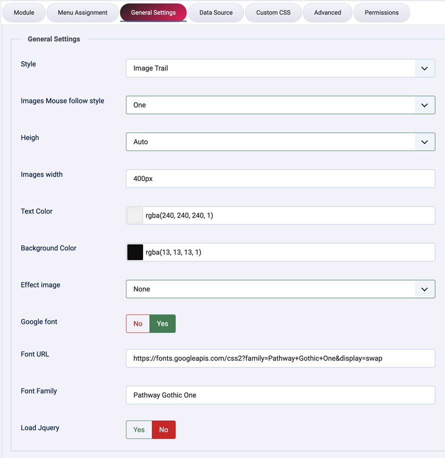Open the Custom CSS tab
The height and width of the screenshot is (458, 445).
click(x=273, y=13)
